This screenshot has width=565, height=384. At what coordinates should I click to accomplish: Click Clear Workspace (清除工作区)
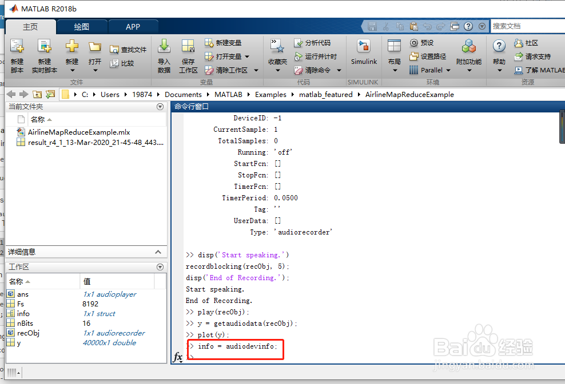pos(226,70)
